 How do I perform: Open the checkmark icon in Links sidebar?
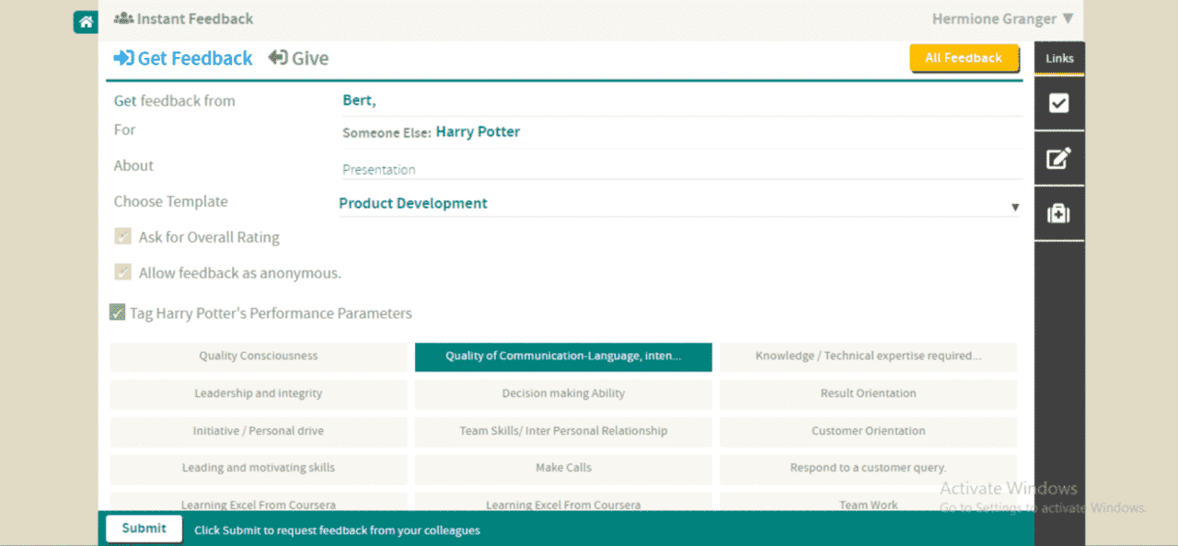(1058, 103)
